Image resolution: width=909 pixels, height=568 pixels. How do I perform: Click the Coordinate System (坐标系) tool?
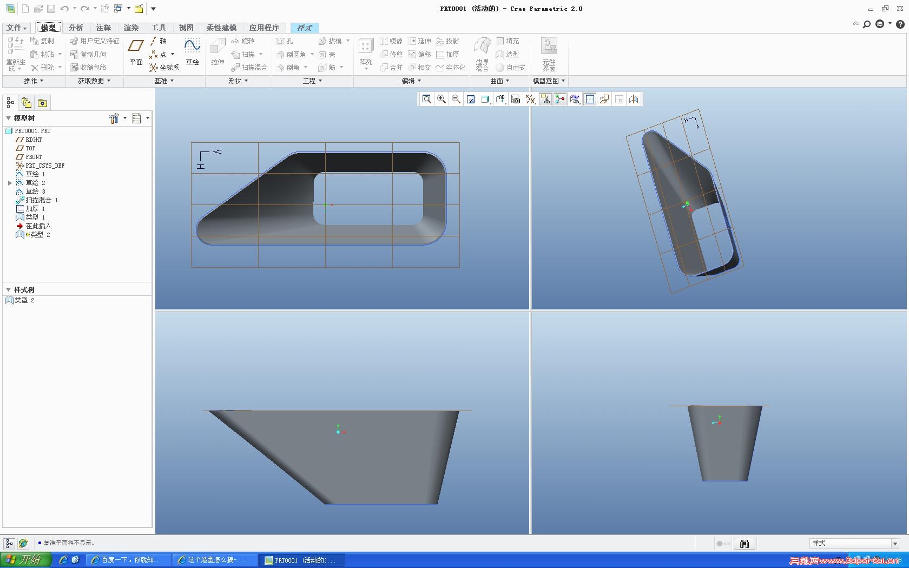(x=164, y=68)
